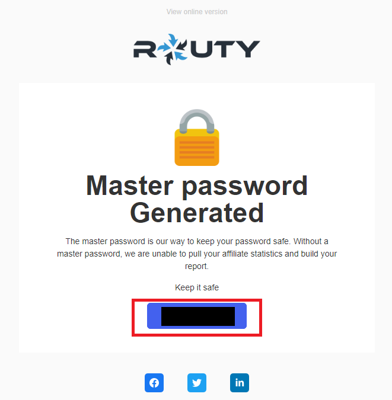
Task: Click the gray padlock shackle
Action: 197,121
